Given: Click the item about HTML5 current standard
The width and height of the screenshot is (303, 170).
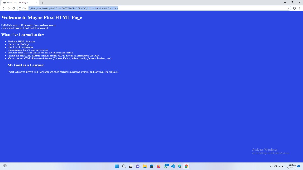Looking at the screenshot, I should coord(54,55).
